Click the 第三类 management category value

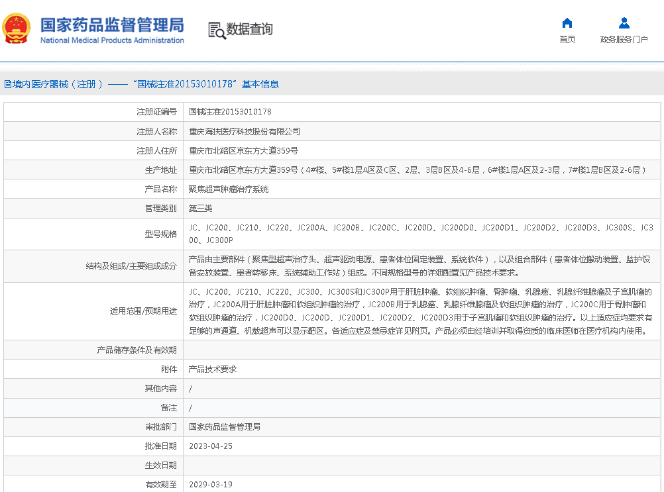201,208
